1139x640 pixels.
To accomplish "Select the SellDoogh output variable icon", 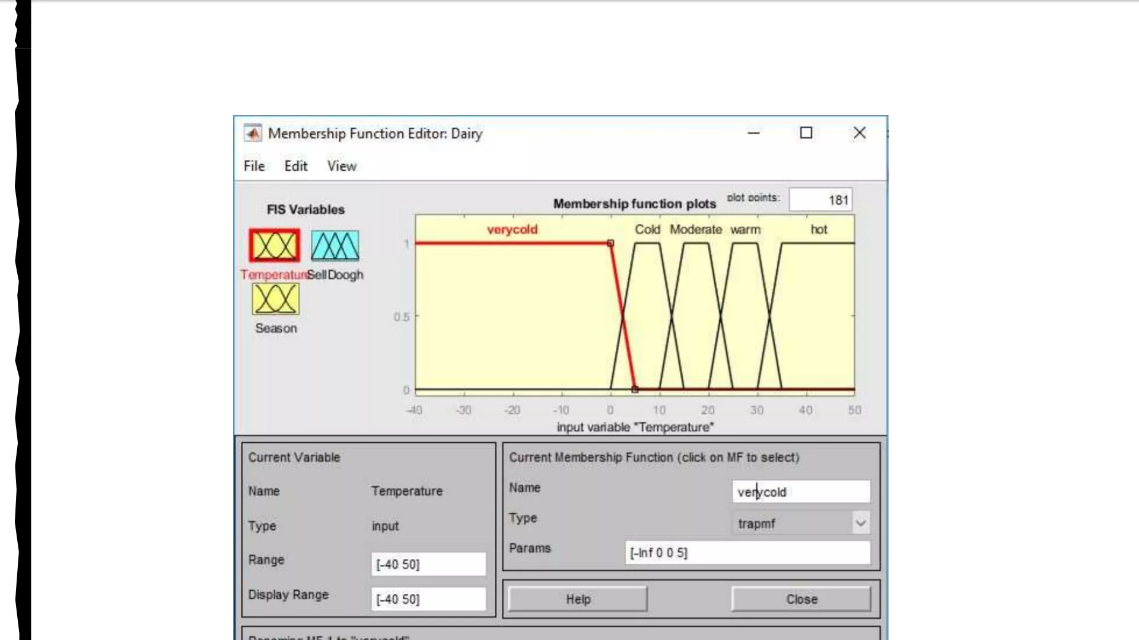I will pos(335,245).
